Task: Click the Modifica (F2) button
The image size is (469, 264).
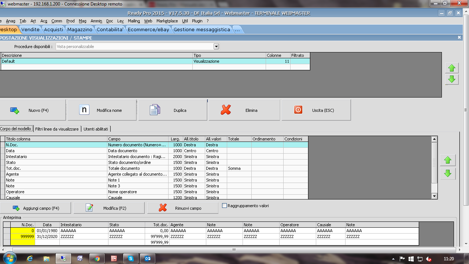Action: [109, 208]
